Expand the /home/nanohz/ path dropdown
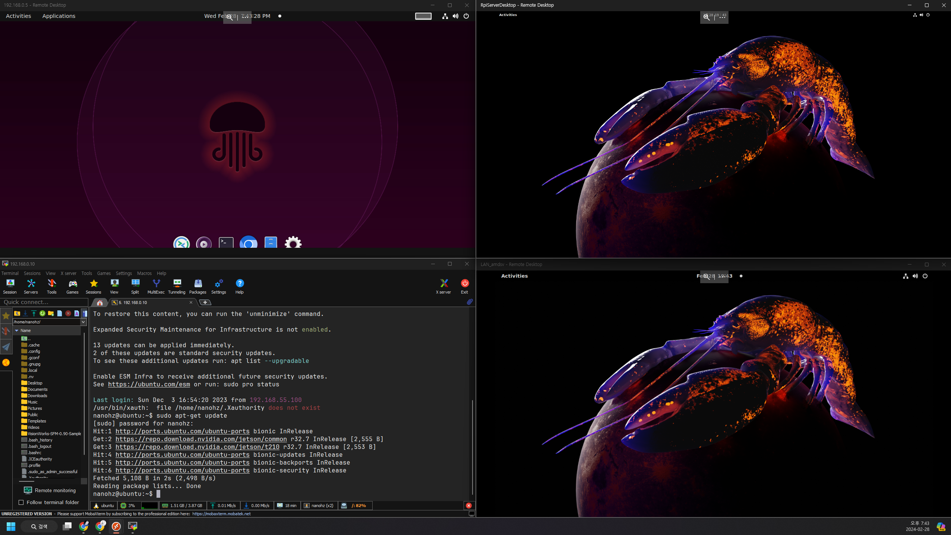 click(x=83, y=322)
